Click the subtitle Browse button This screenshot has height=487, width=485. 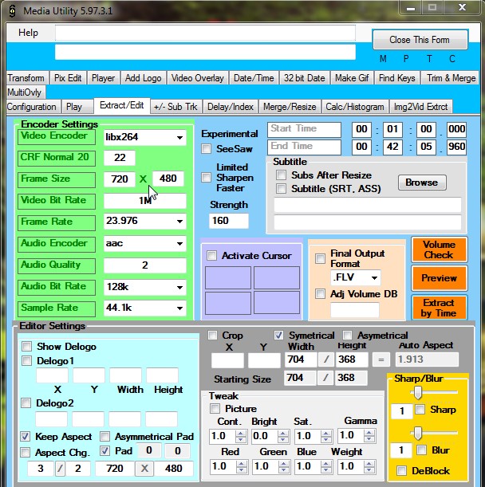[422, 183]
